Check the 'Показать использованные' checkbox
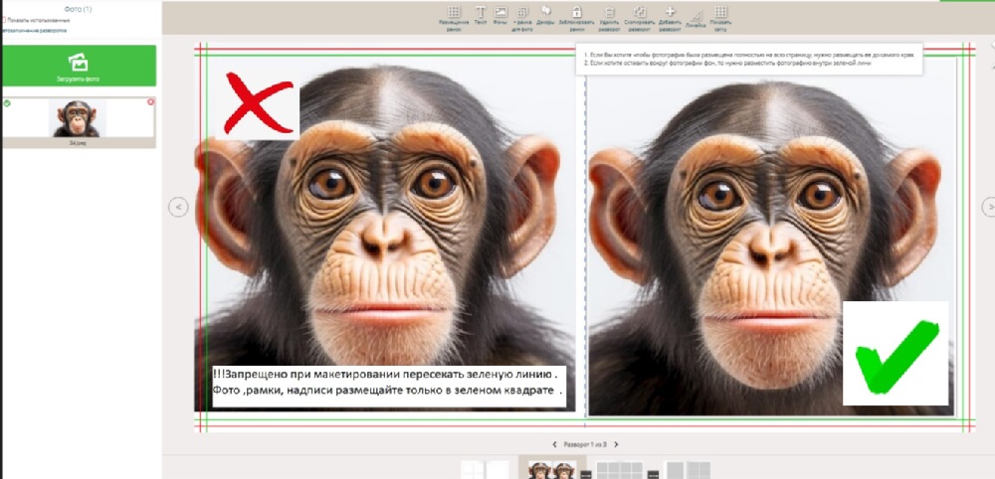 click(4, 20)
